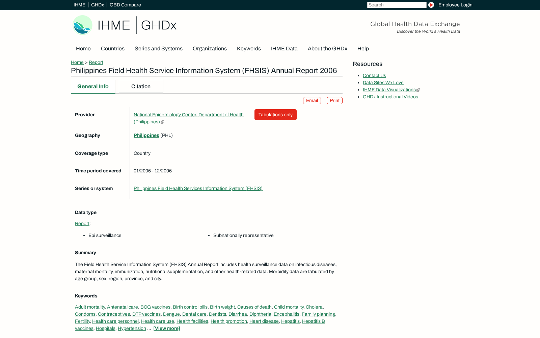Open Dengue keyword link
The image size is (540, 338).
coord(171,314)
